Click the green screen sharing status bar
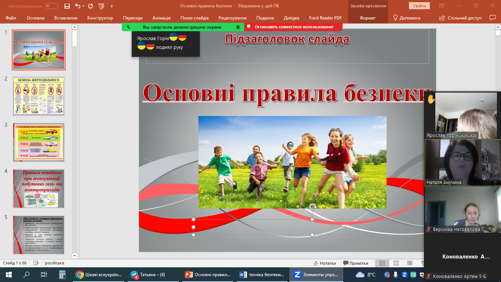The width and height of the screenshot is (501, 282). (x=182, y=27)
